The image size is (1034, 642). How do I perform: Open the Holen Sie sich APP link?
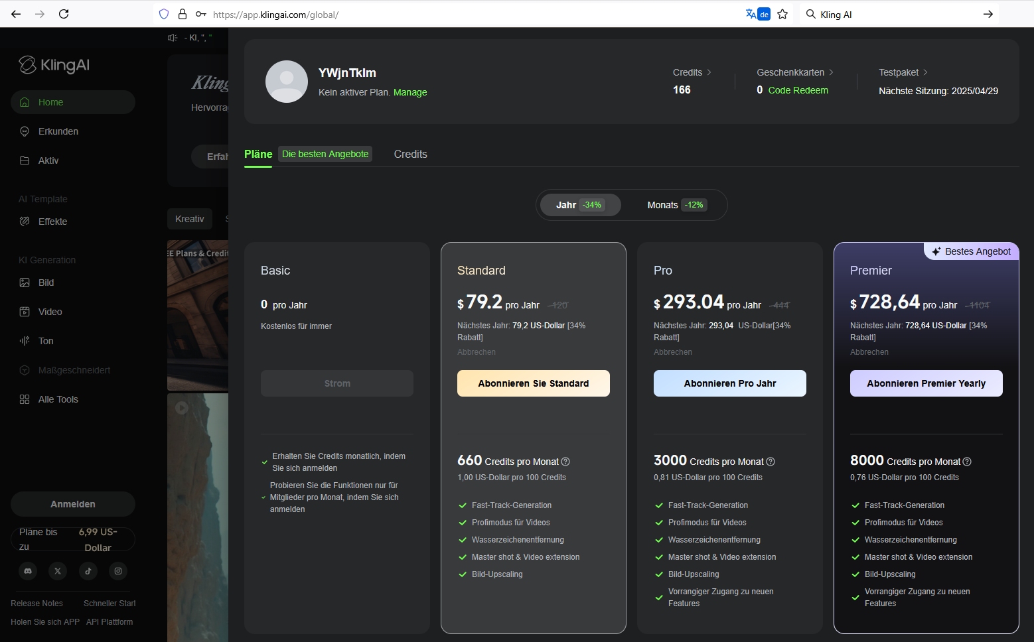coord(45,622)
